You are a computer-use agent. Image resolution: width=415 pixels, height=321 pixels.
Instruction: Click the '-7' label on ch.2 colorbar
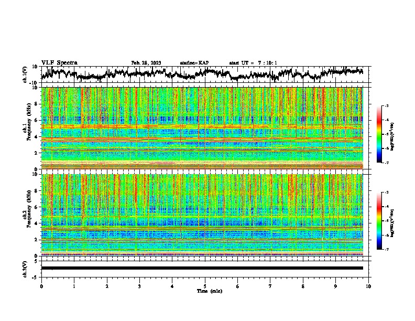pos(387,250)
